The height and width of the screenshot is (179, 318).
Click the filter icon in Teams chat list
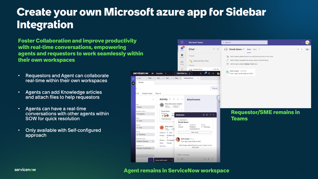click(214, 49)
